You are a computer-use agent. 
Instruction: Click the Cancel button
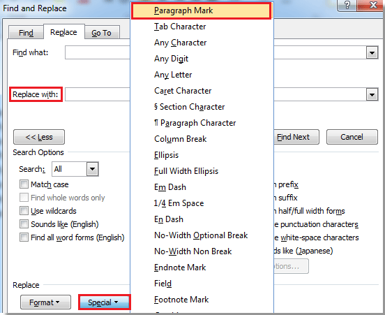(352, 137)
